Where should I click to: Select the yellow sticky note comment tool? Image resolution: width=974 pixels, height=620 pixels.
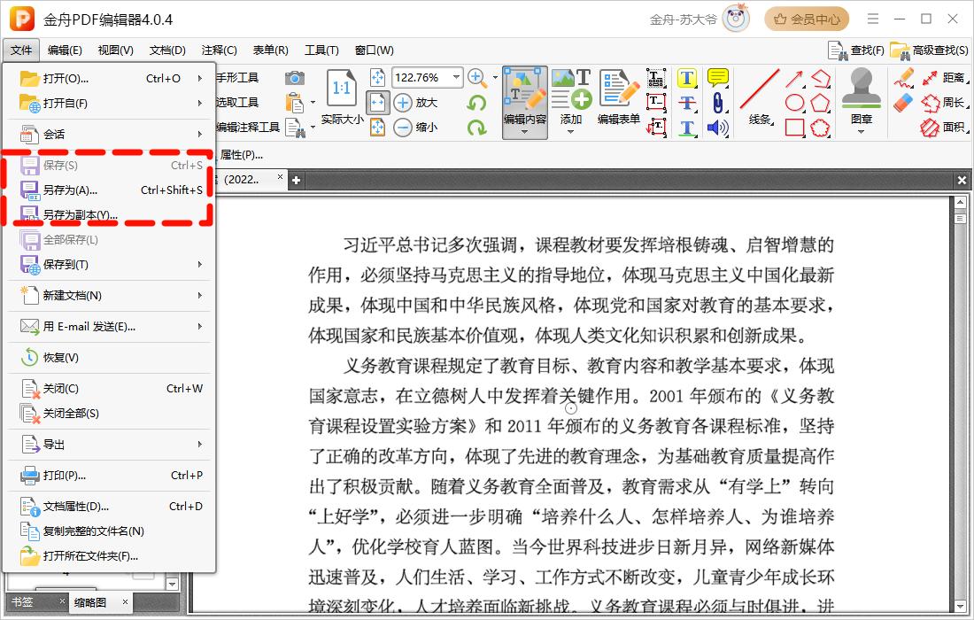click(717, 78)
